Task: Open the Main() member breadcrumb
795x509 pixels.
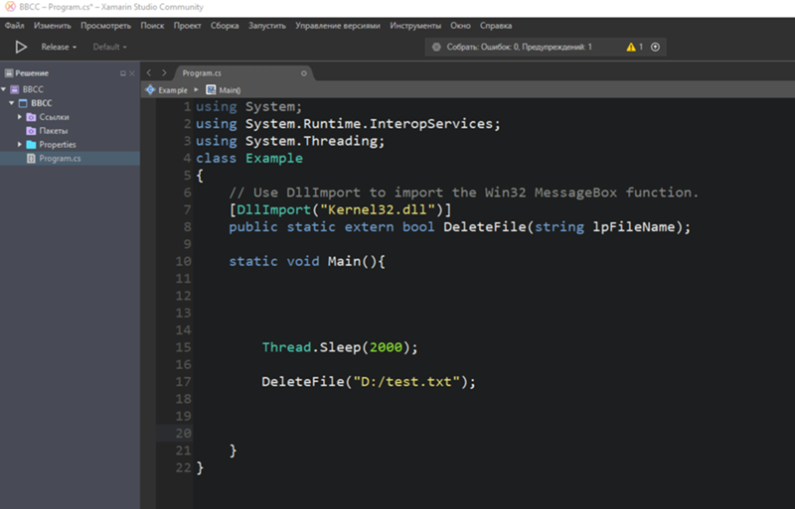Action: [230, 90]
